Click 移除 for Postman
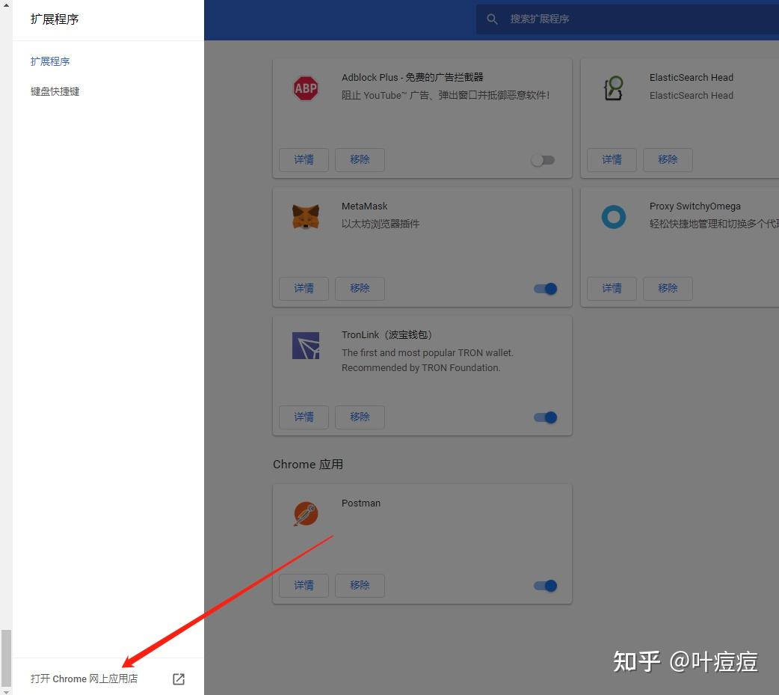This screenshot has width=779, height=695. click(360, 586)
